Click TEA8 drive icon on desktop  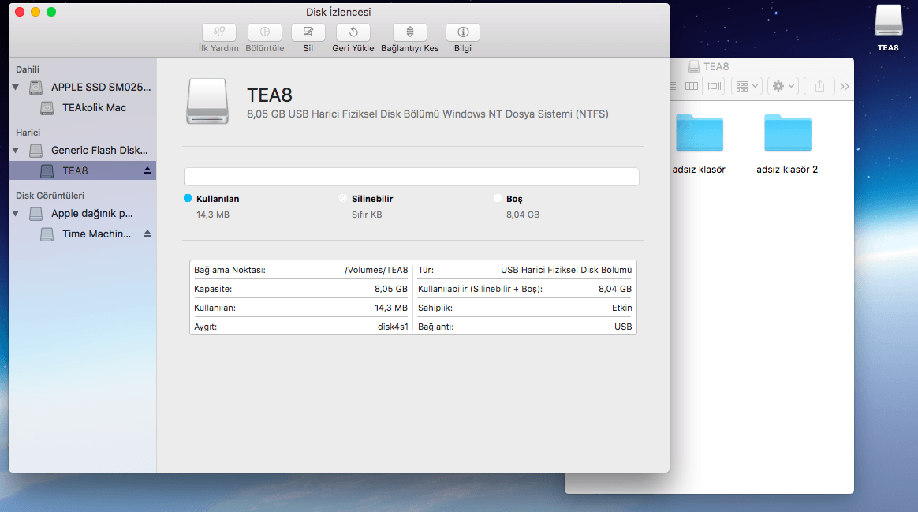tap(888, 21)
